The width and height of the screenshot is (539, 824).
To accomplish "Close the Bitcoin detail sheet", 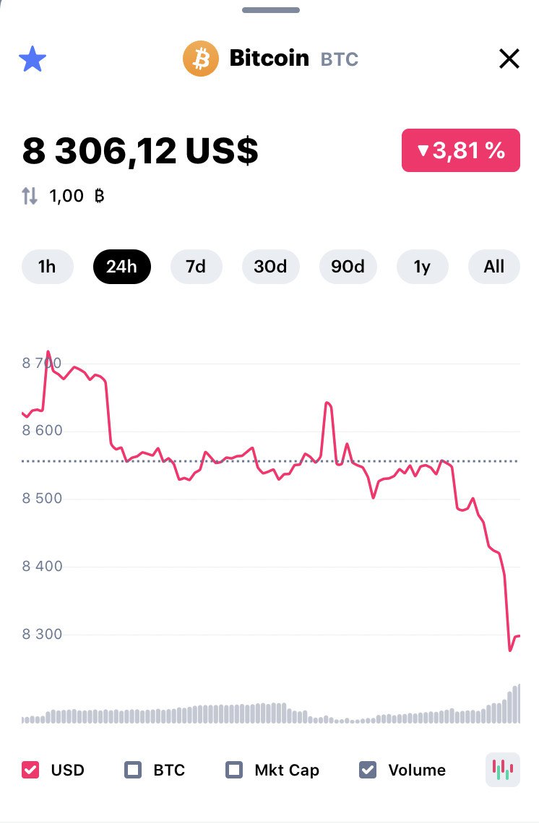I will 509,59.
